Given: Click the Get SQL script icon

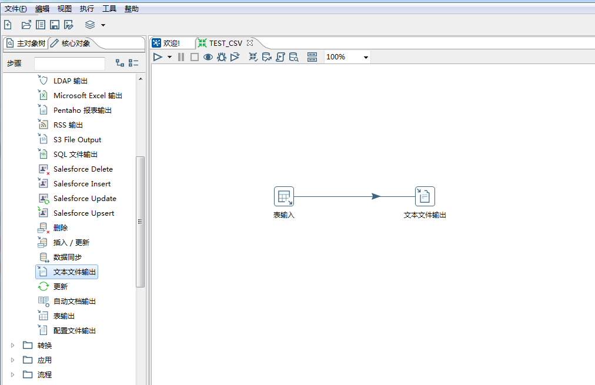Looking at the screenshot, I should point(280,57).
